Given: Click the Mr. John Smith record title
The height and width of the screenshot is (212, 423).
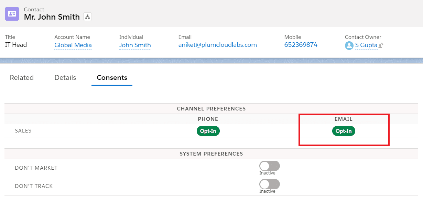Looking at the screenshot, I should point(52,17).
